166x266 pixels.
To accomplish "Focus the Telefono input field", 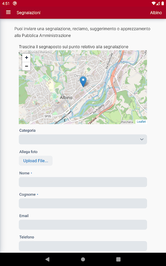I will [x=83, y=246].
